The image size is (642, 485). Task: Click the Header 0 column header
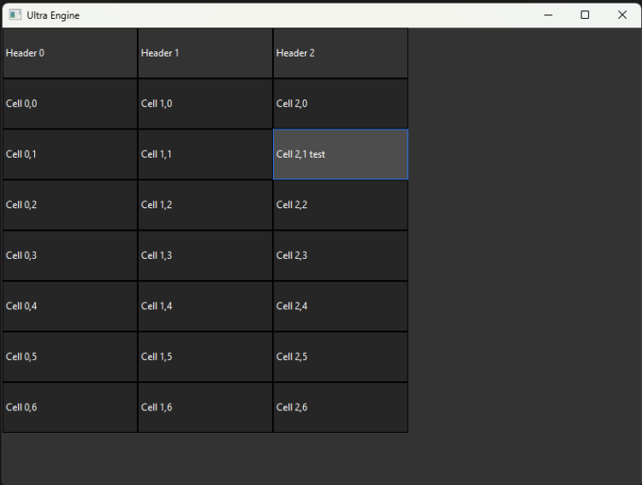pyautogui.click(x=69, y=53)
